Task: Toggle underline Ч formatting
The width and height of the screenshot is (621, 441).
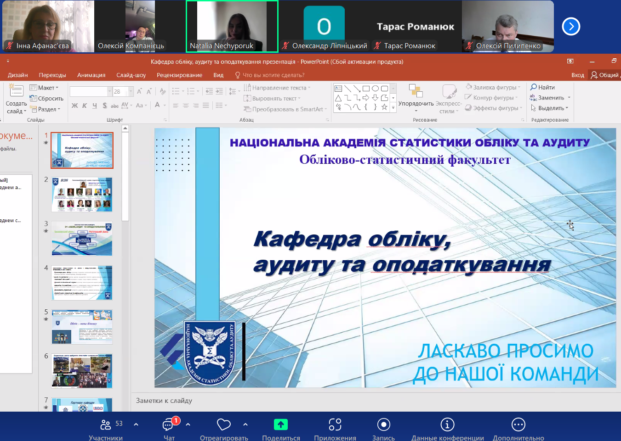Action: coord(95,106)
